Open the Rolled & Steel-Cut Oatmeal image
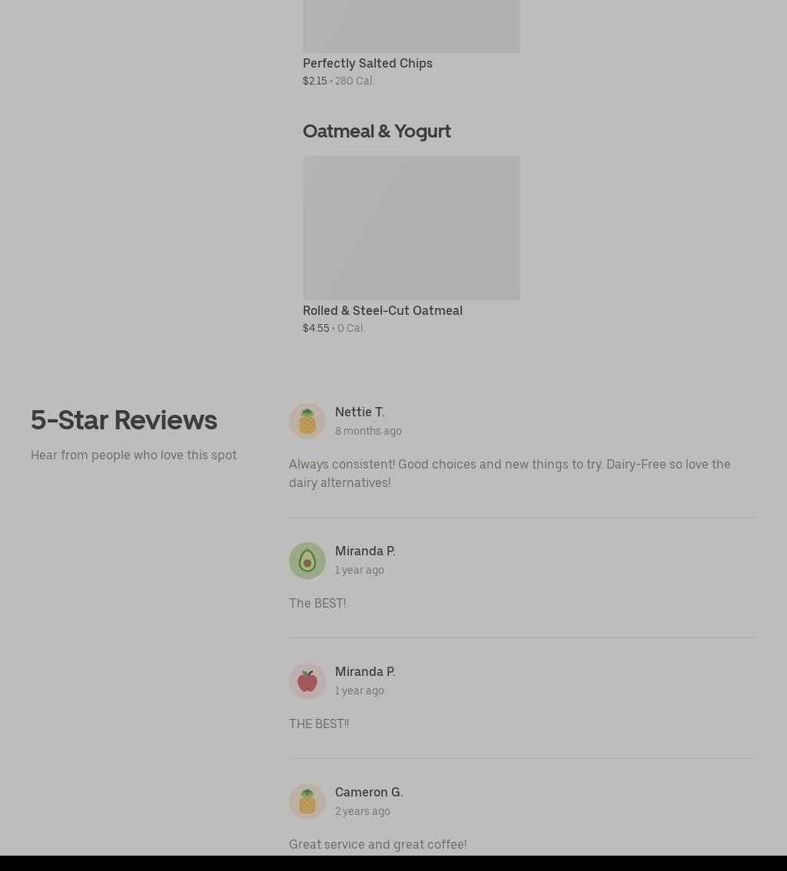The width and height of the screenshot is (787, 871). tap(412, 228)
